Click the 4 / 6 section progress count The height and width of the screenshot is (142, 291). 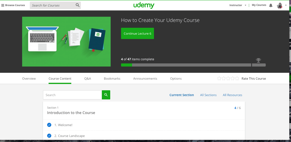tap(238, 108)
